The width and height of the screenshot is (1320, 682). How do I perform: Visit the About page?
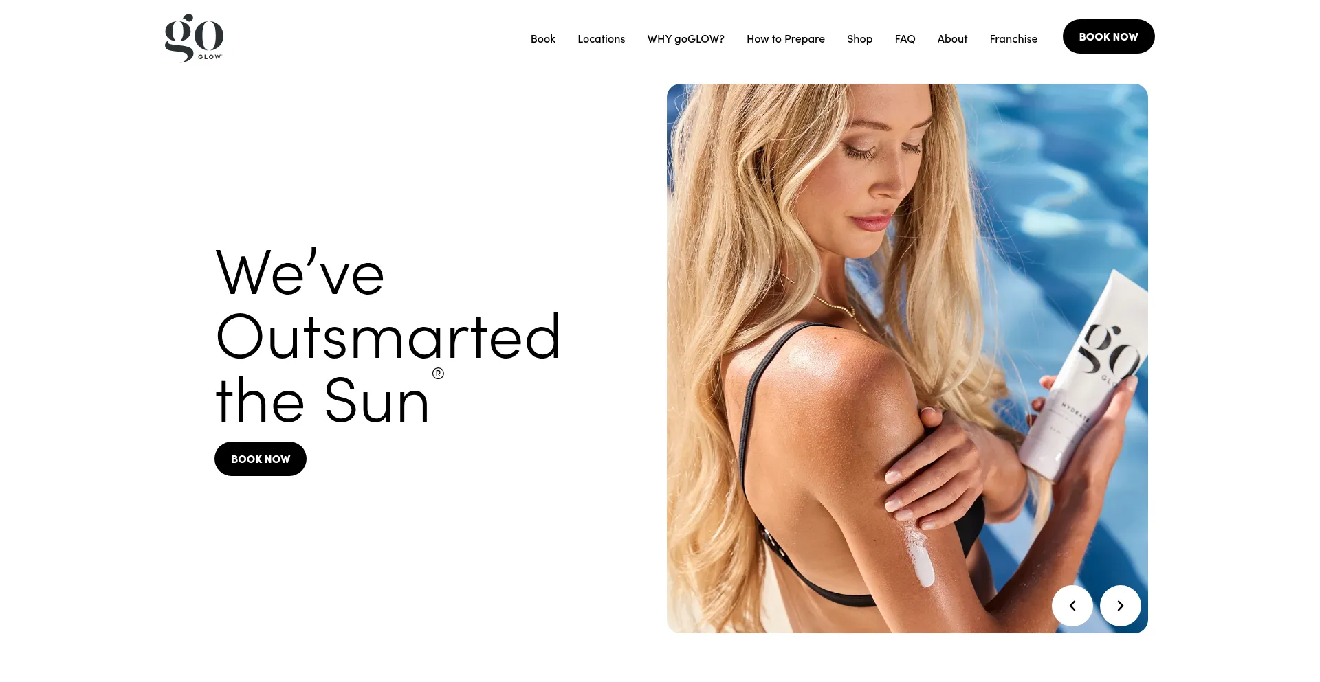(952, 39)
